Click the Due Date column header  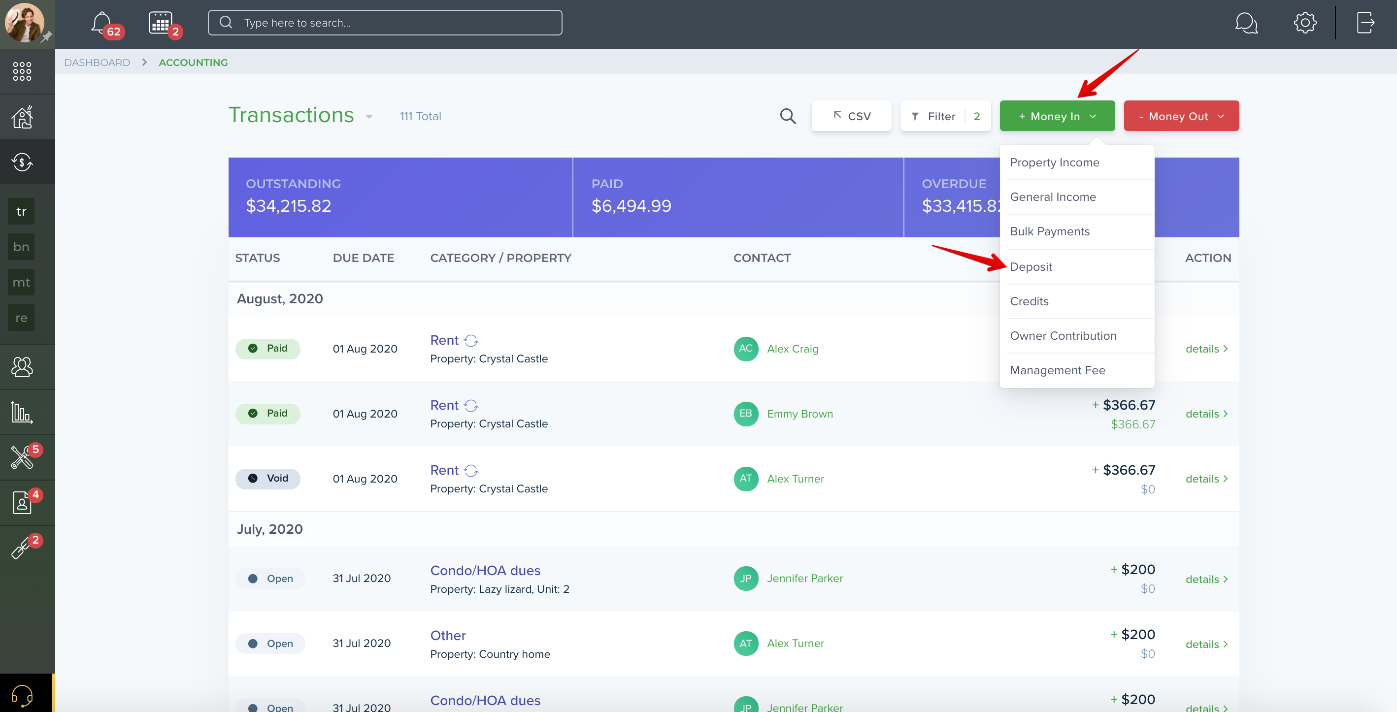tap(364, 258)
